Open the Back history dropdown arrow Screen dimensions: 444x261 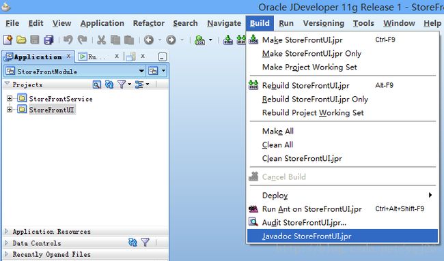click(x=160, y=40)
